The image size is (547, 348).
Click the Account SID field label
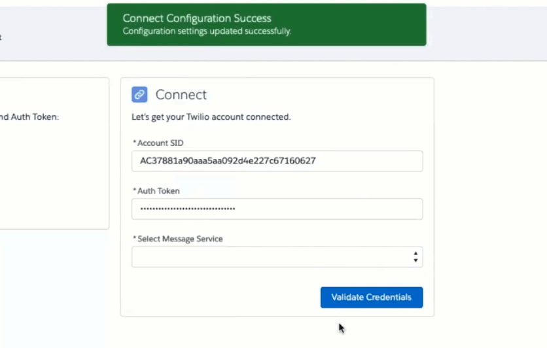160,143
